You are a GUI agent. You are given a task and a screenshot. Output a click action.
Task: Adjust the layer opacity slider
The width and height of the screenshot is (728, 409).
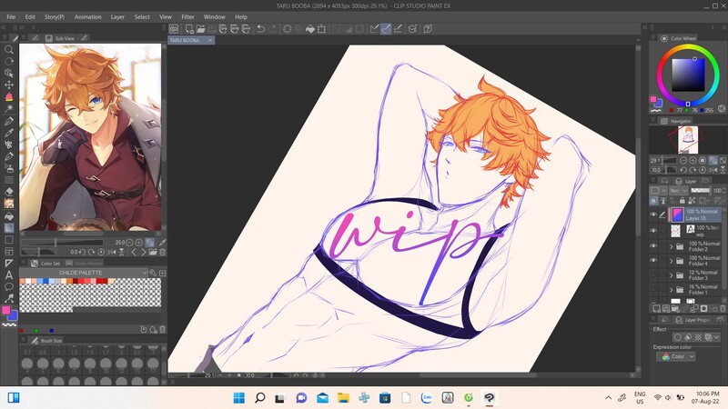700,191
